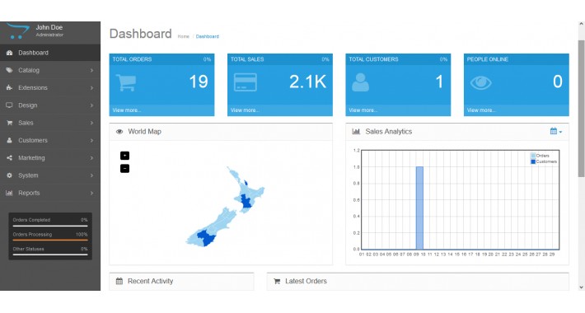Expand the Design menu chevron
Image resolution: width=585 pixels, height=313 pixels.
91,105
